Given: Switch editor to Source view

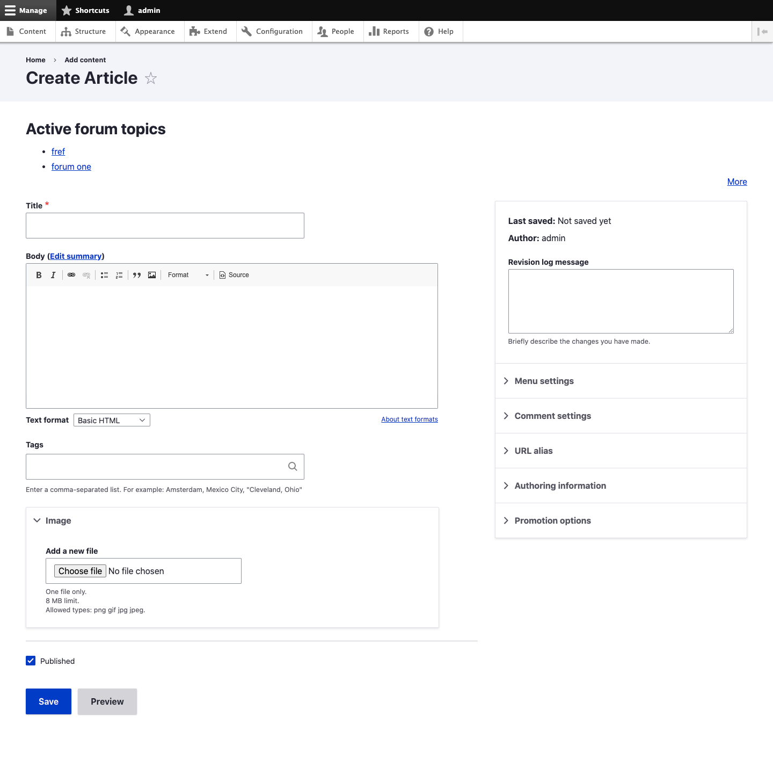Looking at the screenshot, I should pyautogui.click(x=234, y=275).
